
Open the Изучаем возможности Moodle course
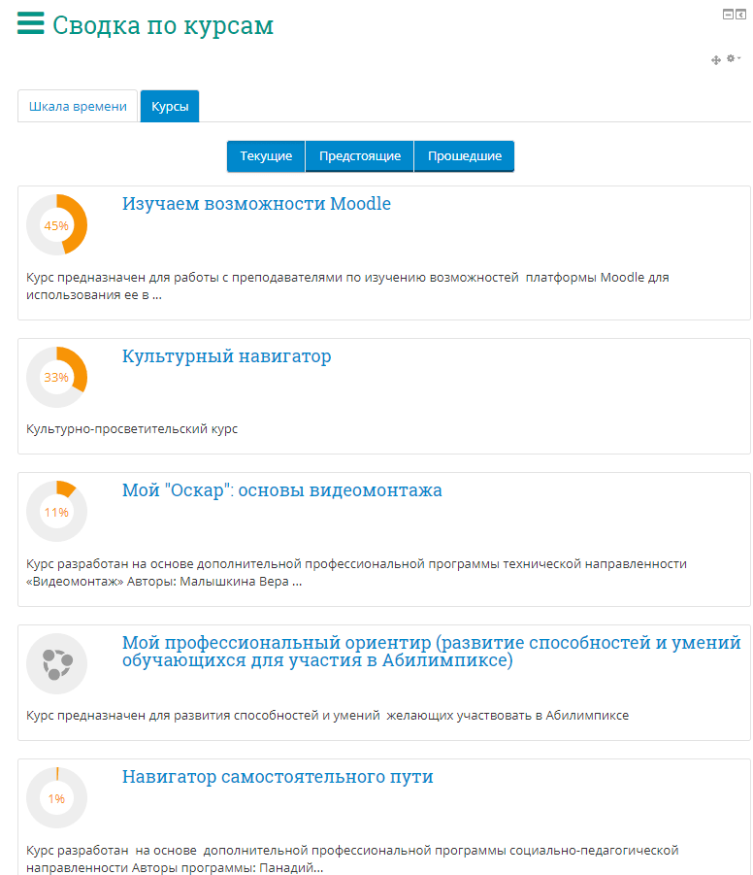point(256,204)
